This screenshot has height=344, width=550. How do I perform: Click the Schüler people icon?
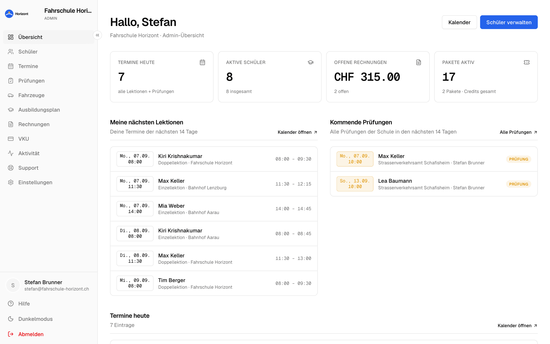(x=11, y=52)
